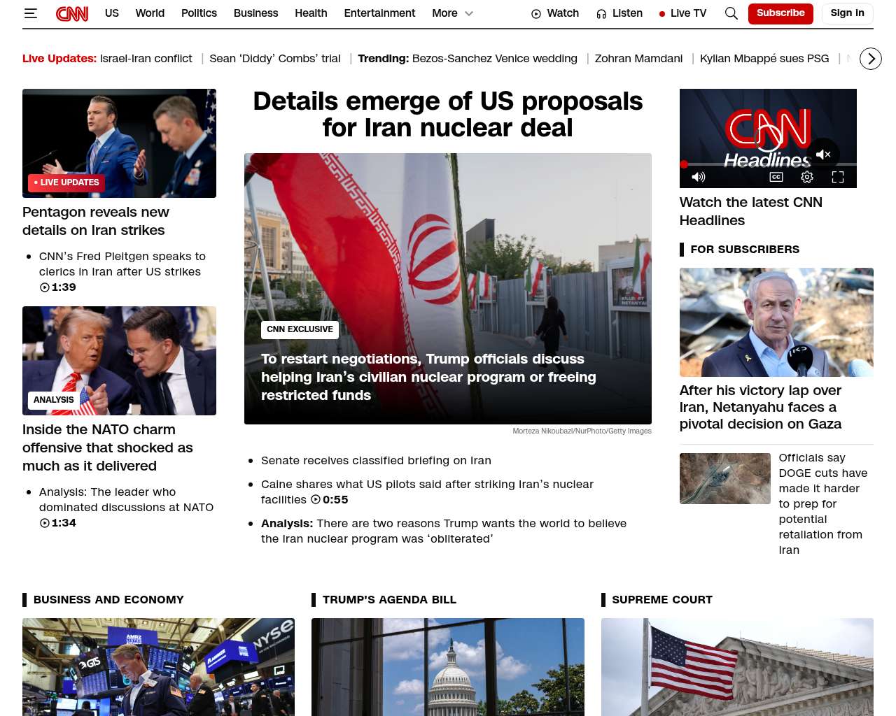Click the red Subscribe button
896x716 pixels.
tap(780, 13)
